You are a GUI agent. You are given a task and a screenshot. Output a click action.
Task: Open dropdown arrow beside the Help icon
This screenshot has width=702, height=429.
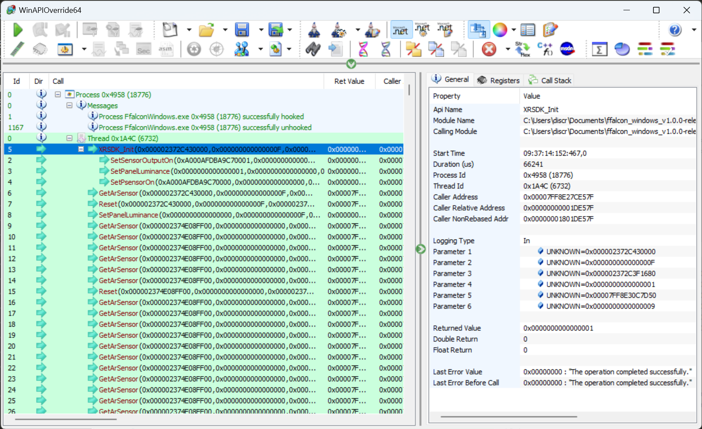pos(694,30)
